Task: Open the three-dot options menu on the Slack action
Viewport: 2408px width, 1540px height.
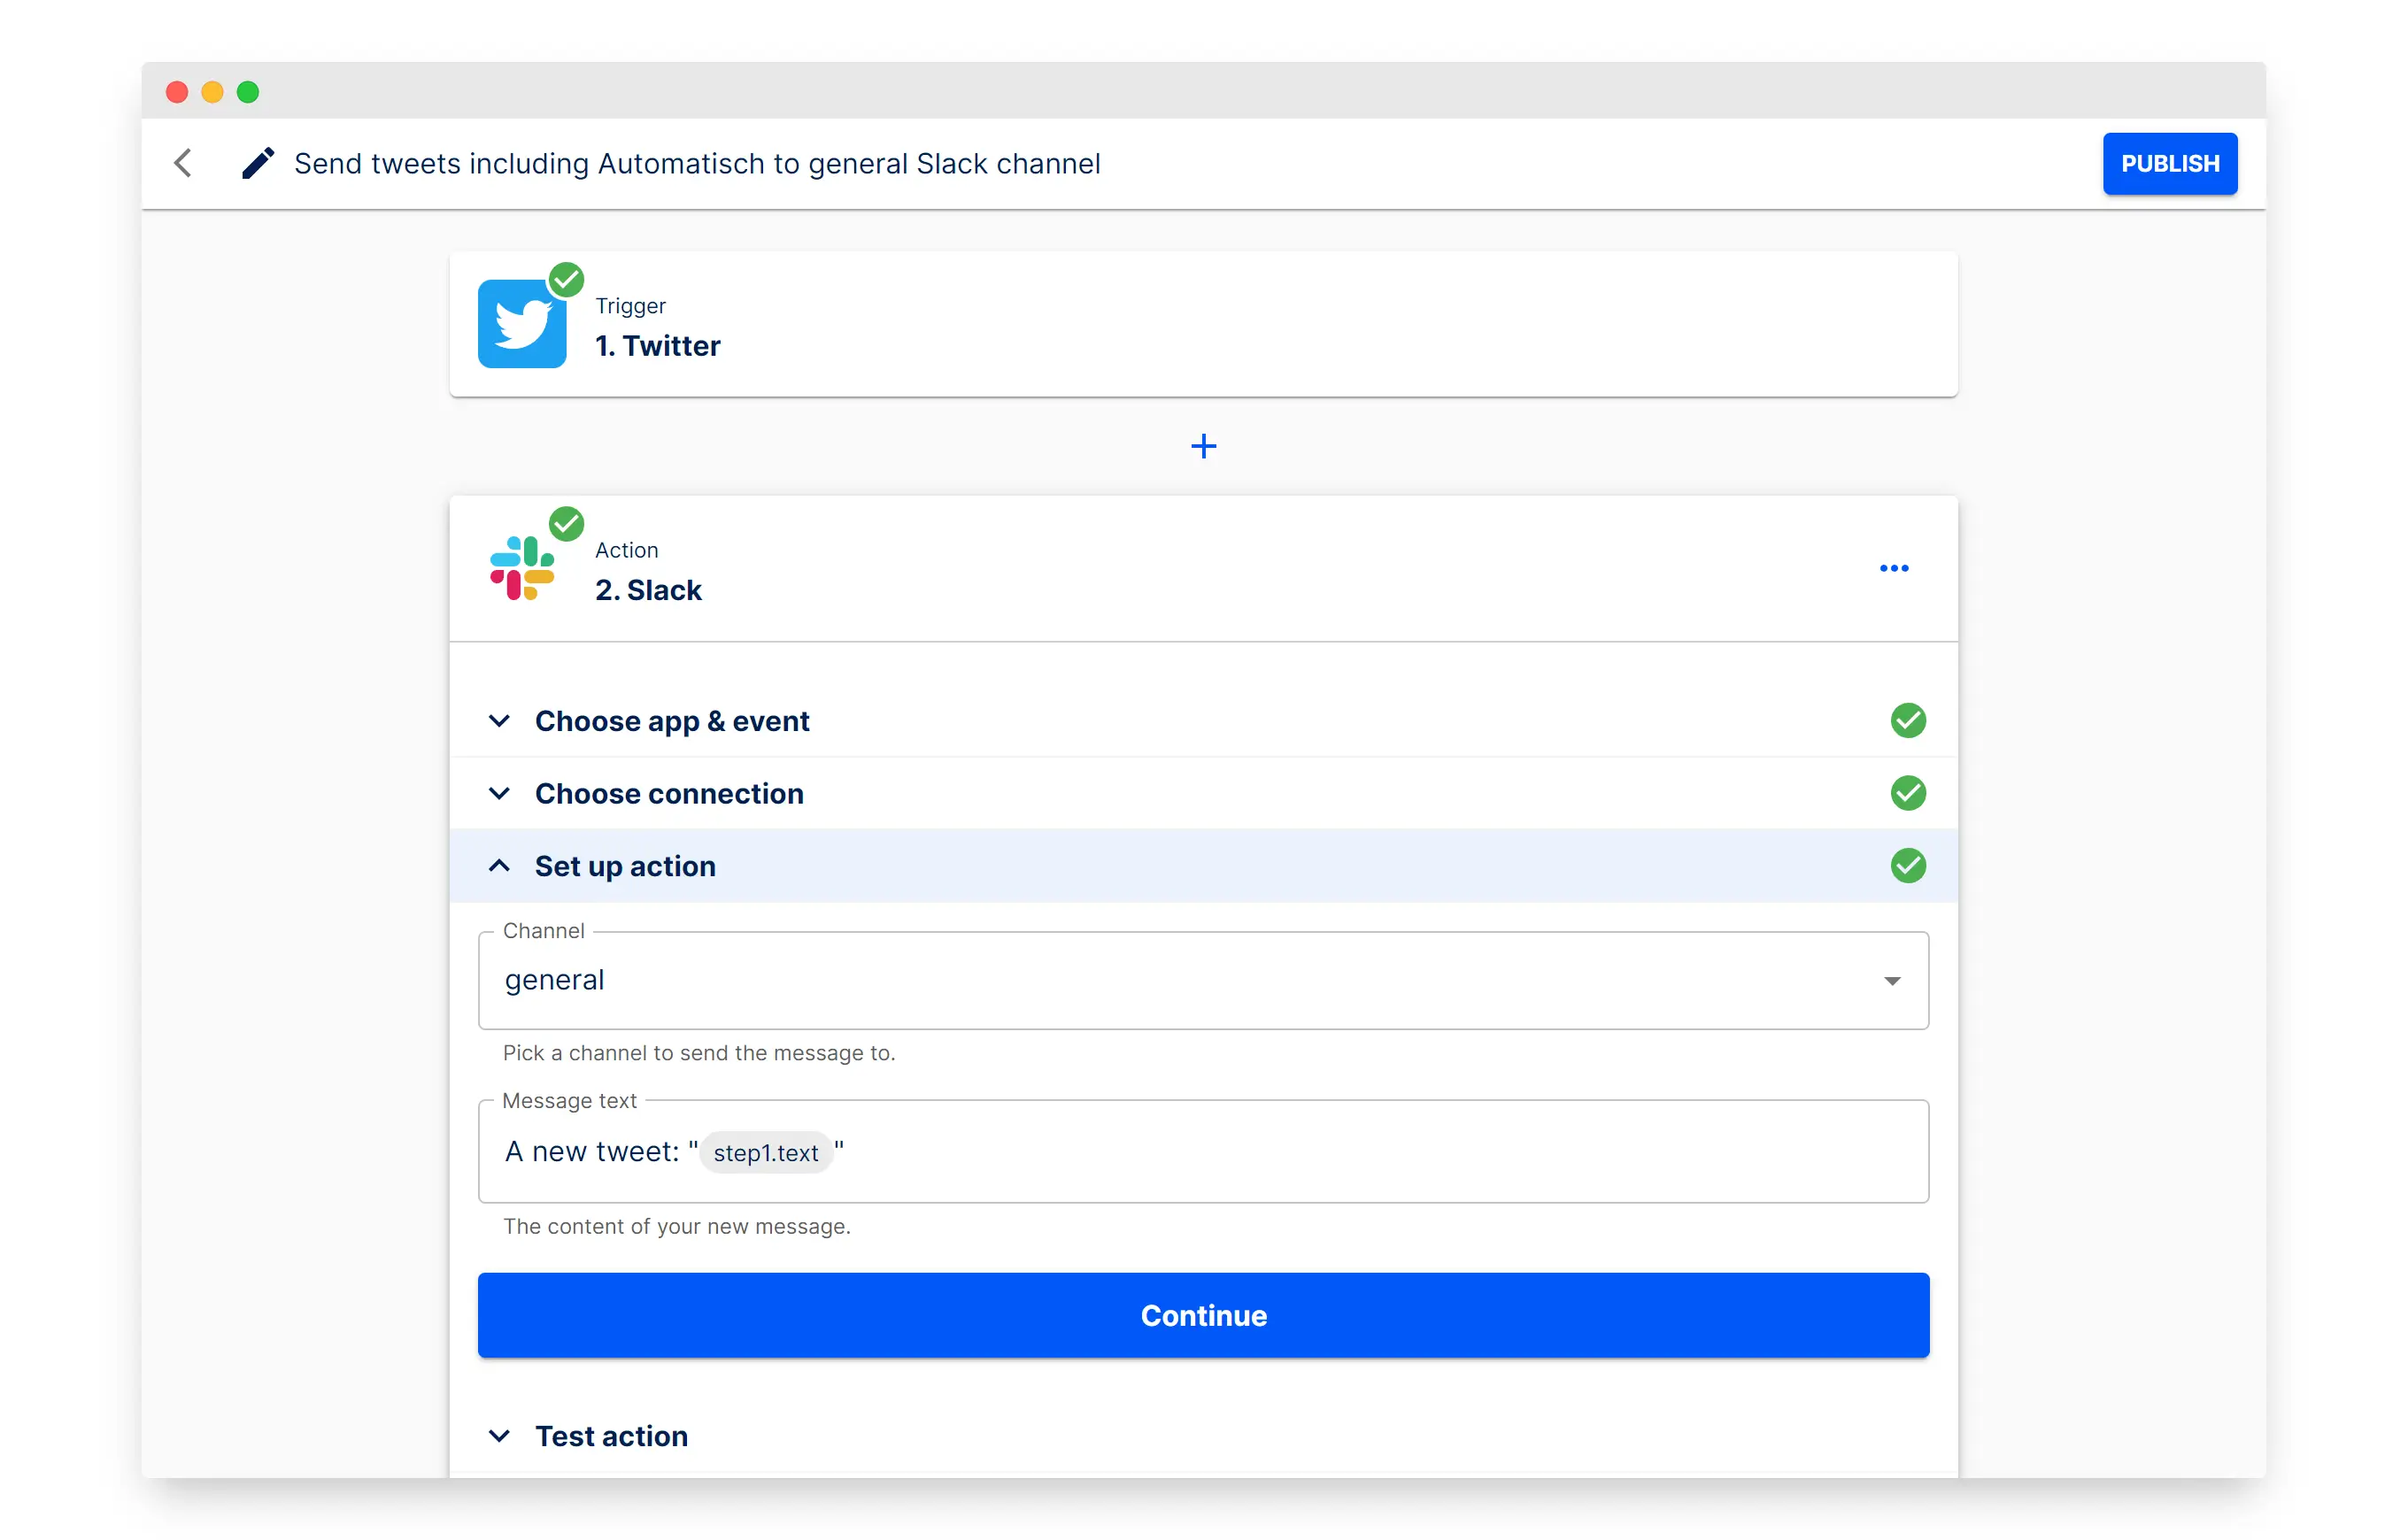Action: pyautogui.click(x=1893, y=568)
